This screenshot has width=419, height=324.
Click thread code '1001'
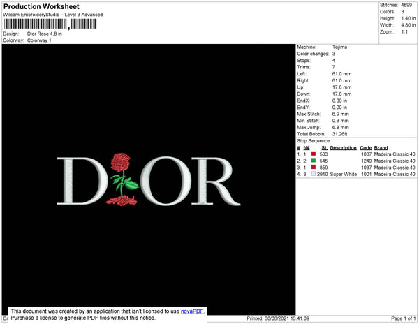point(367,174)
